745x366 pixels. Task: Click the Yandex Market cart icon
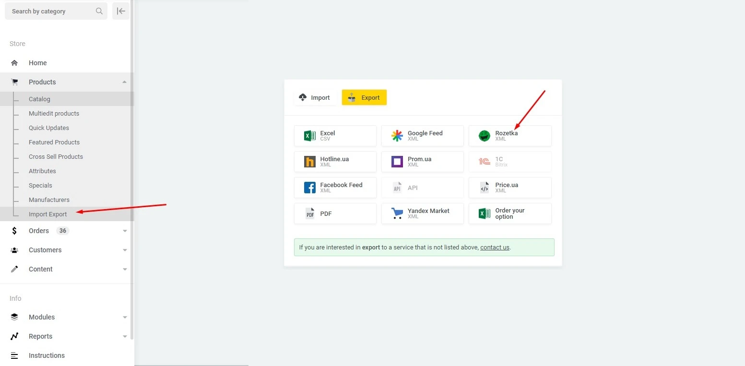397,213
